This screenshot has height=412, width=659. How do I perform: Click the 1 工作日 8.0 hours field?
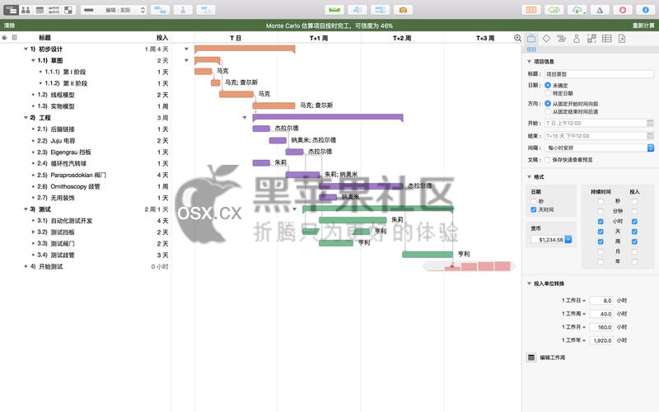point(601,301)
